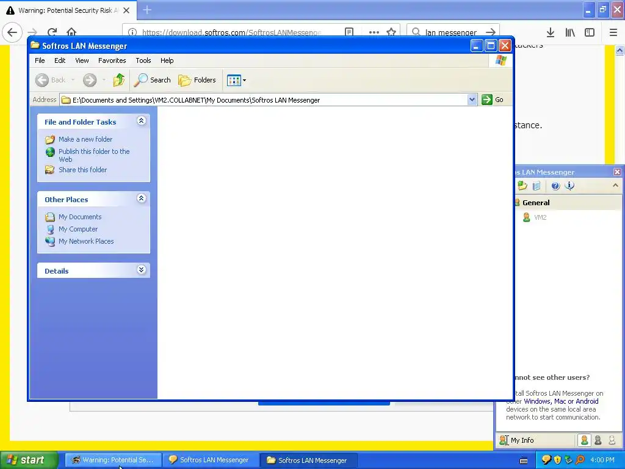625x469 pixels.
Task: Click the greyed Forward arrow in Explorer
Action: tap(90, 80)
